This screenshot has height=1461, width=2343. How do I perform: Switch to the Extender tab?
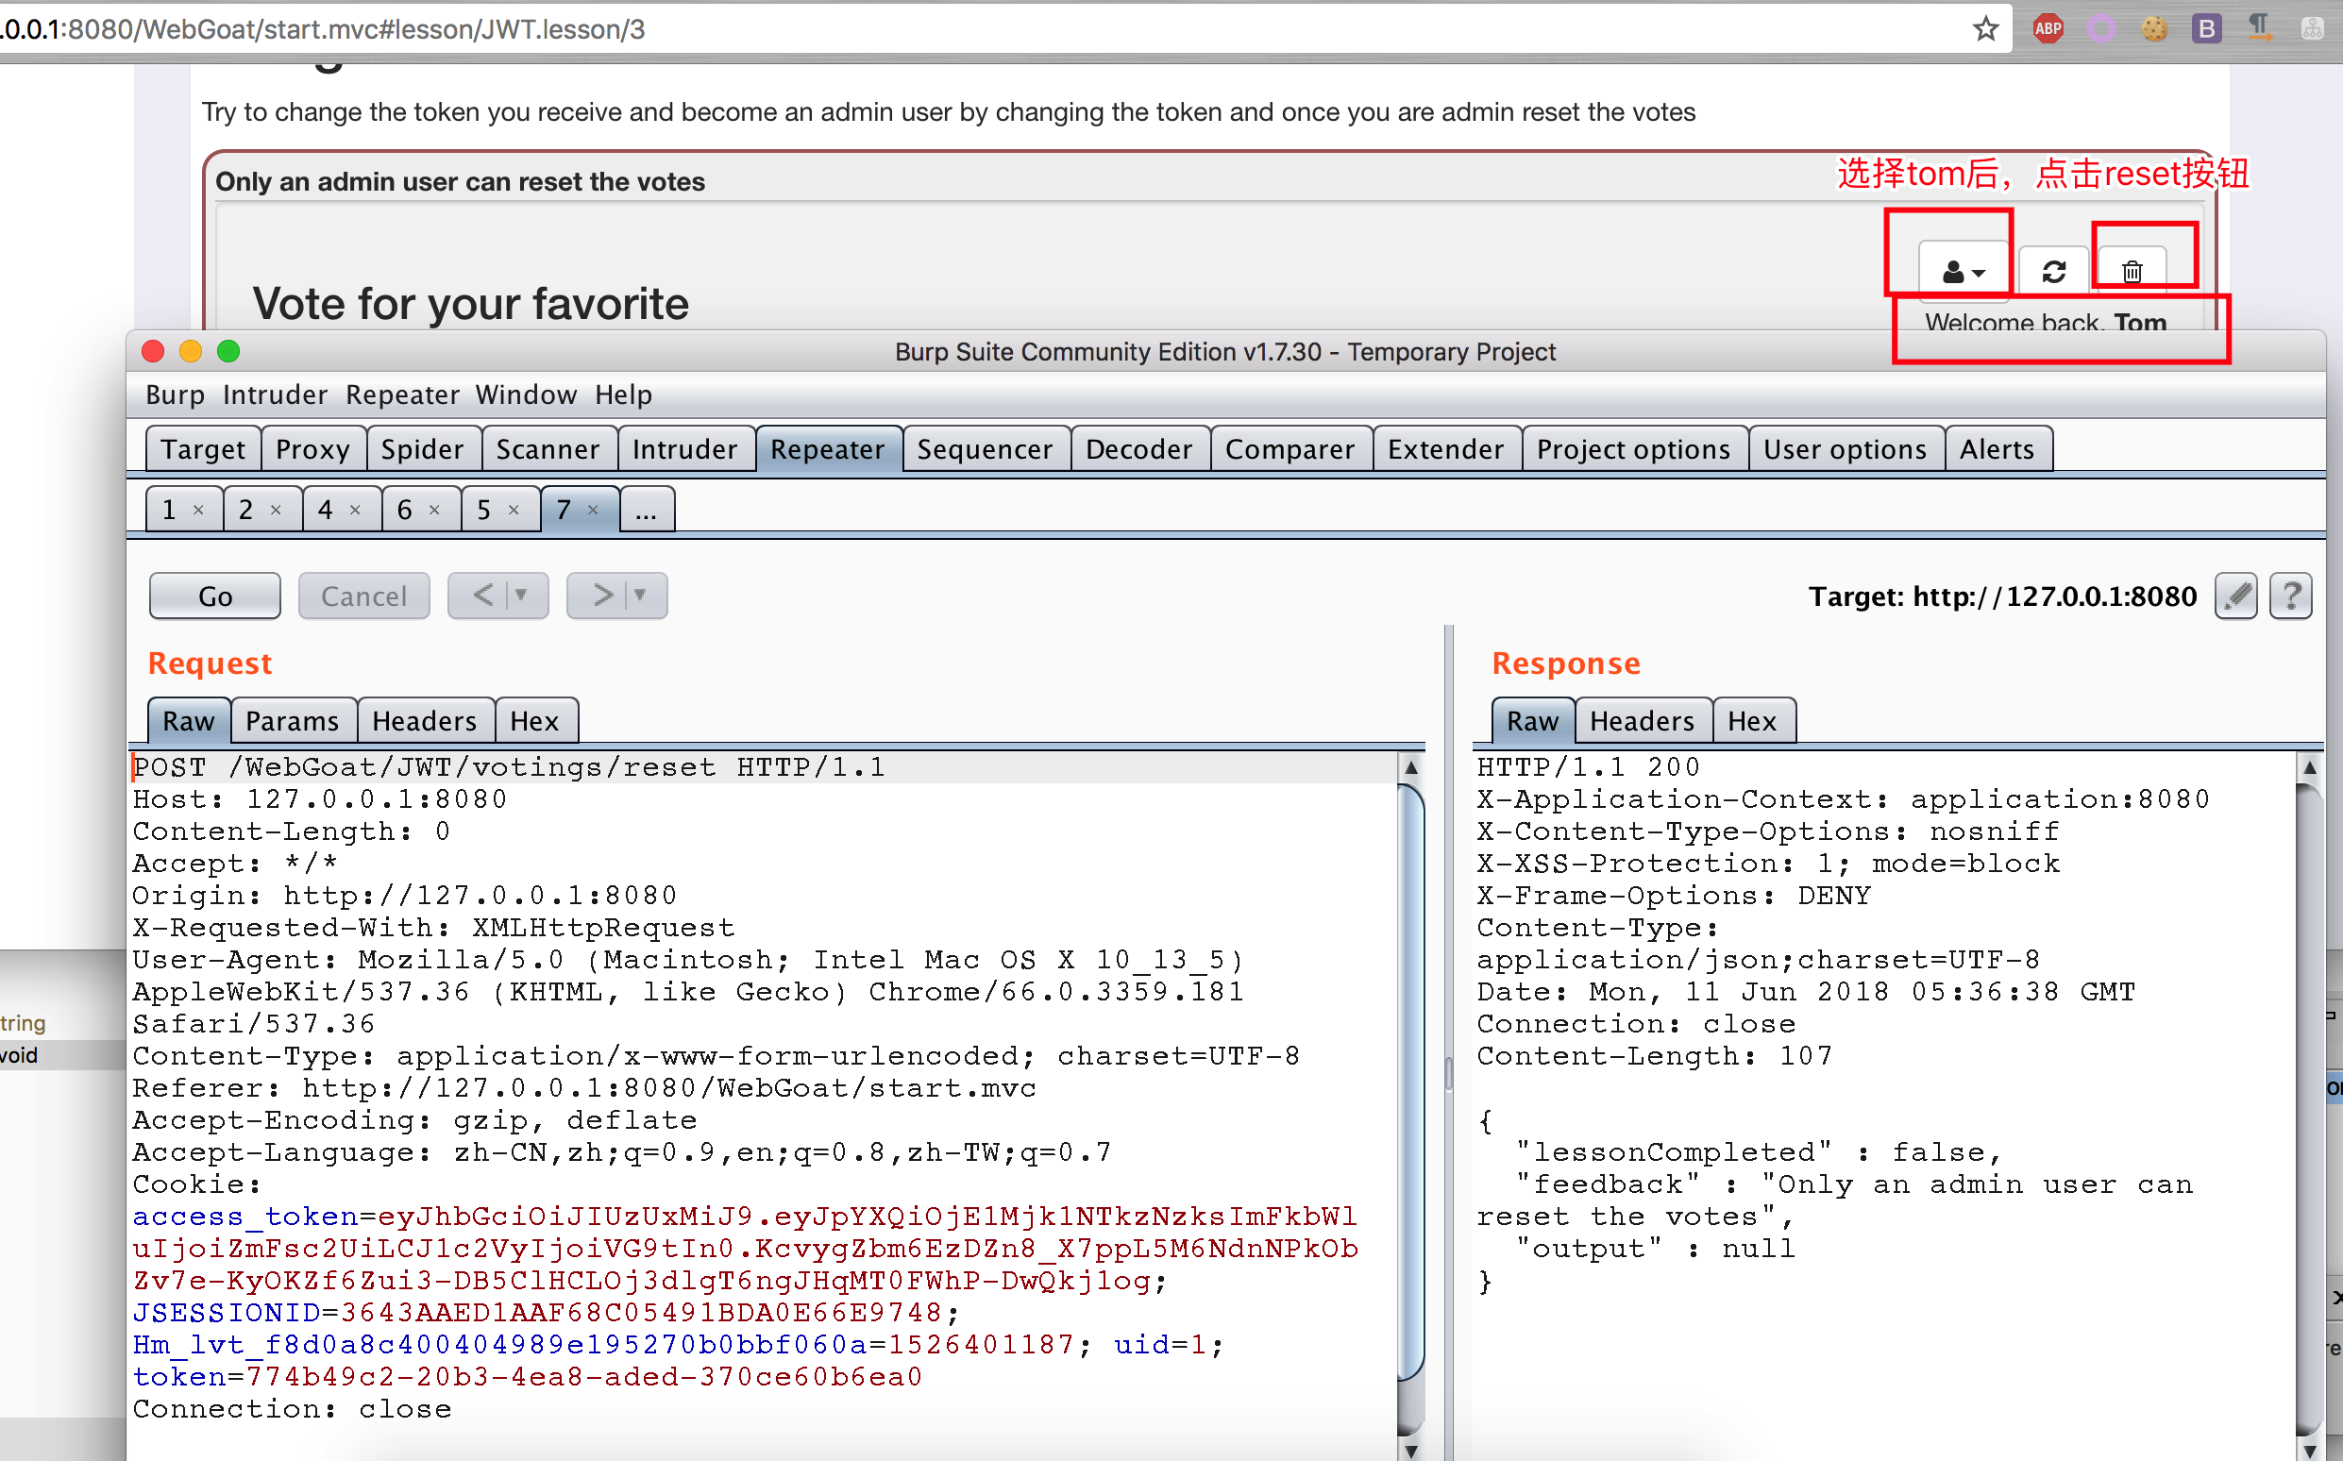1445,448
